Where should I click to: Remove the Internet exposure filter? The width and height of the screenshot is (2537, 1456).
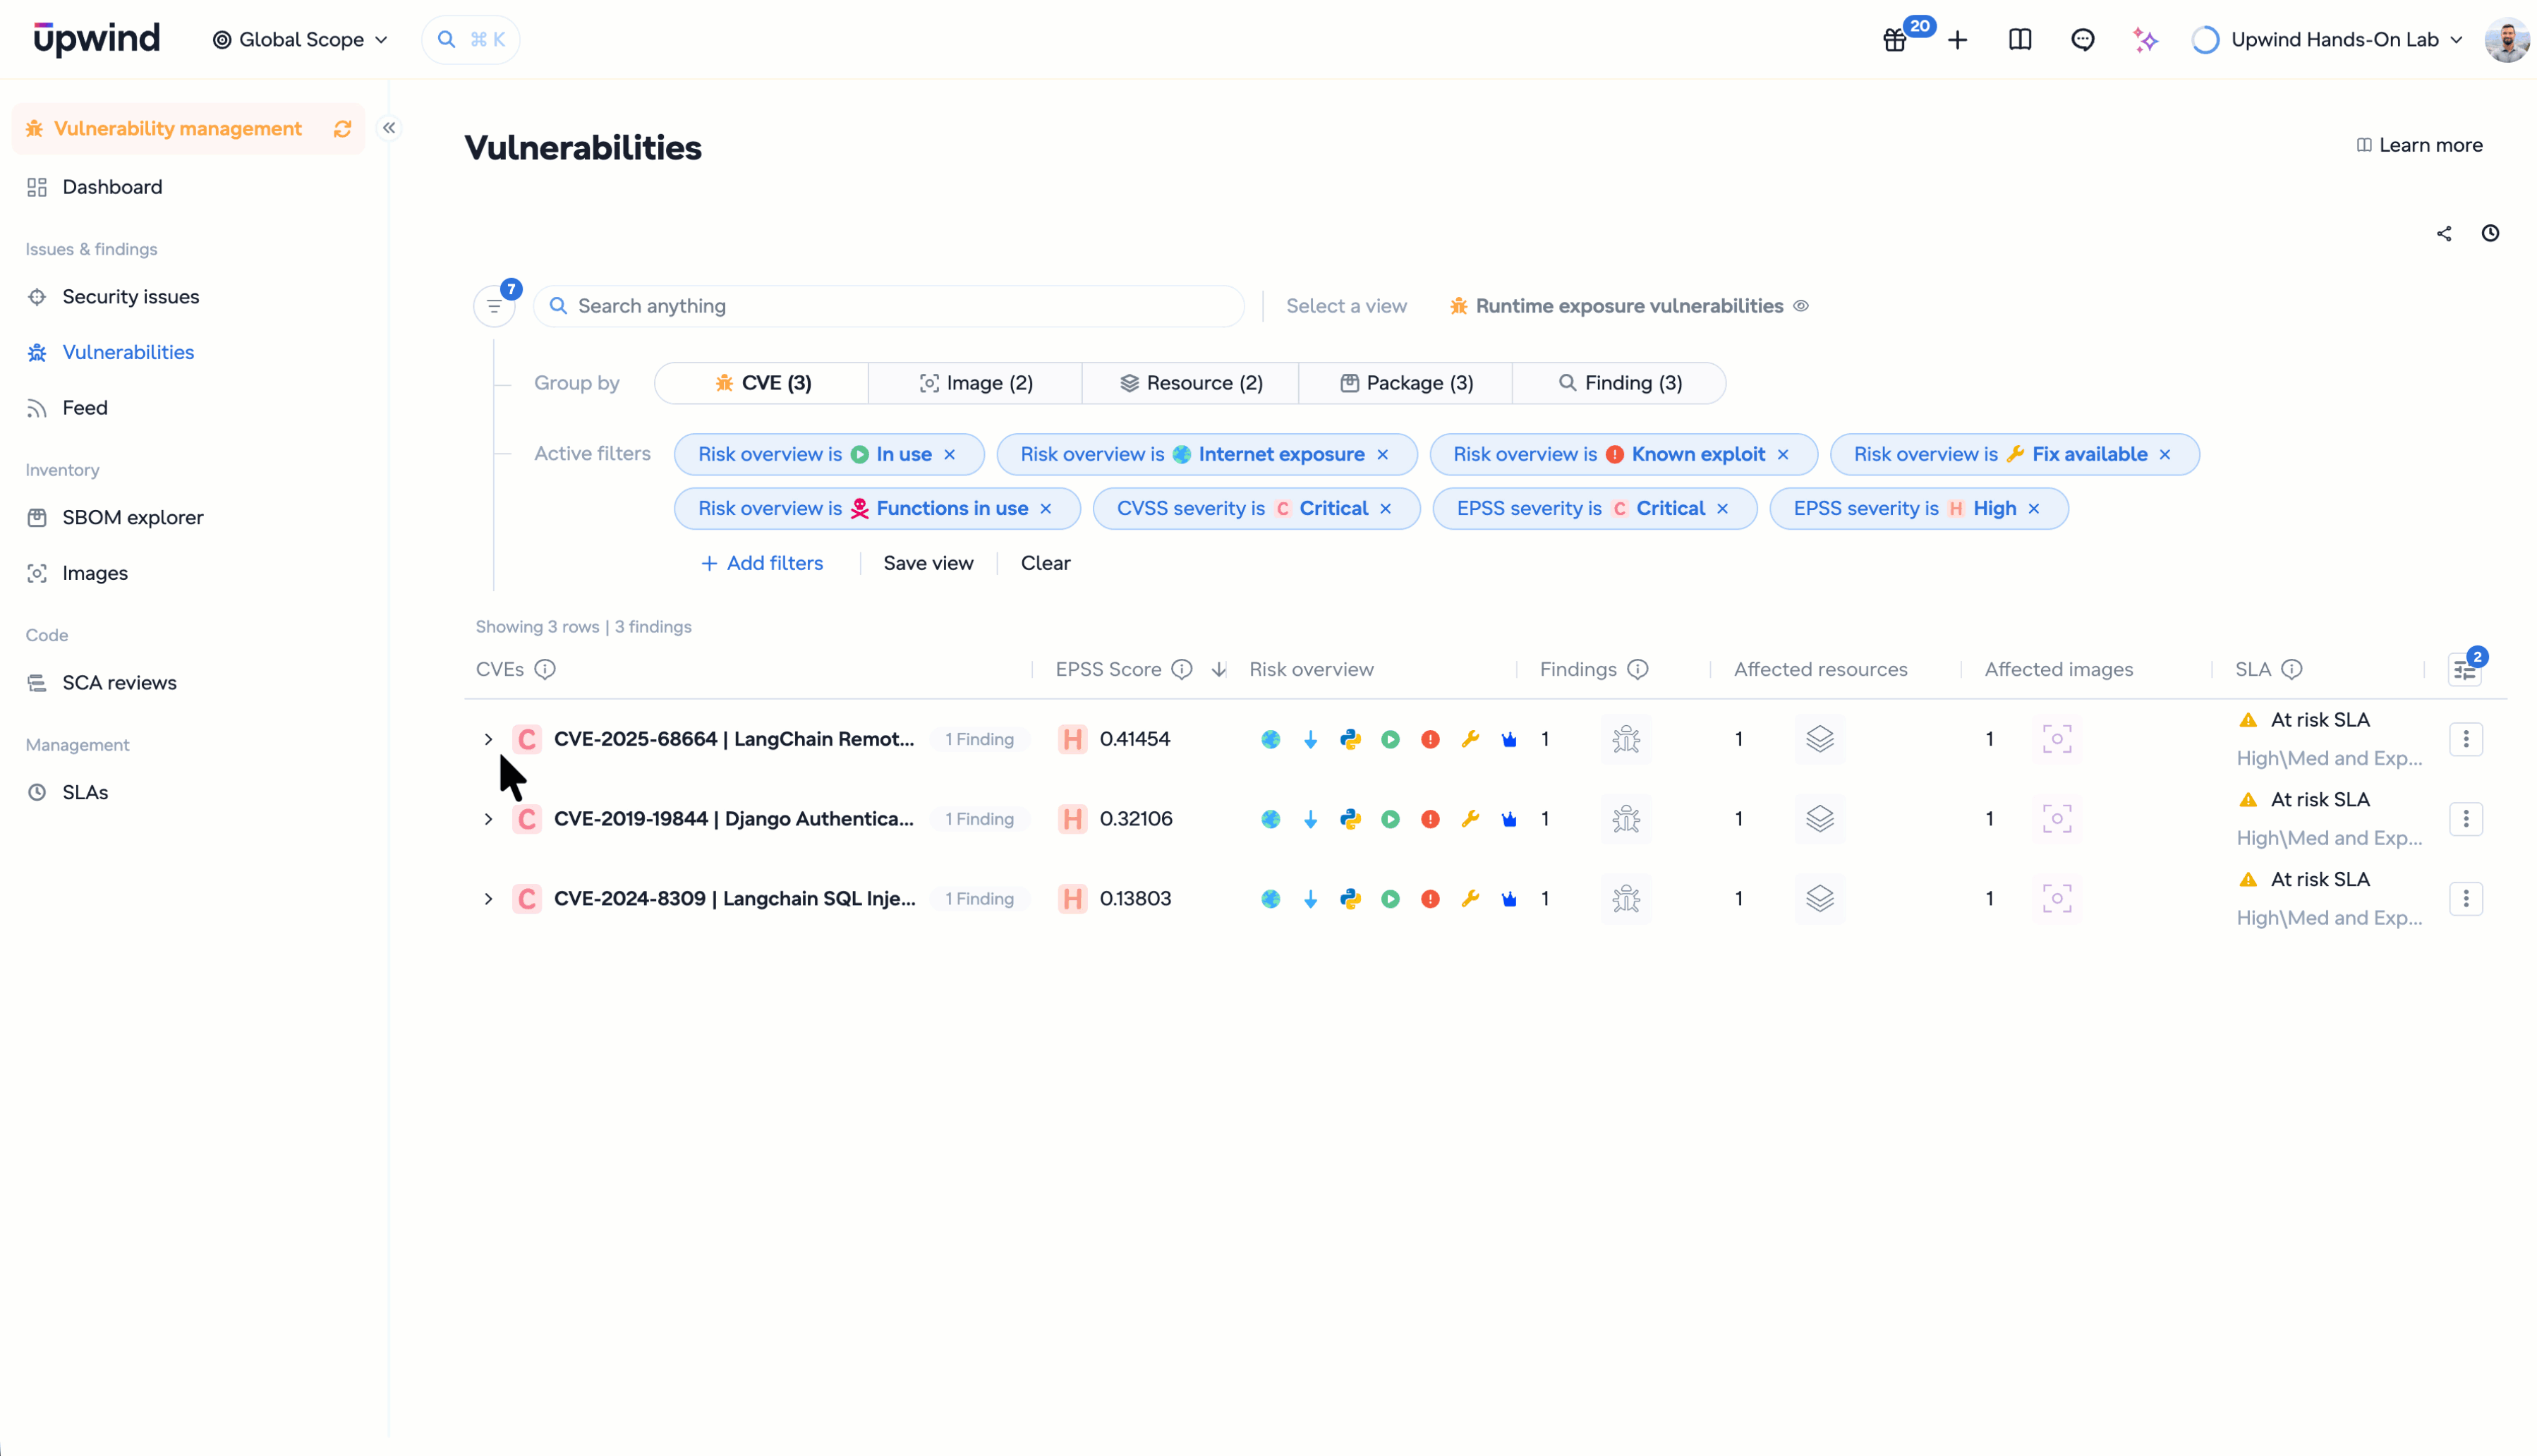[x=1383, y=455]
